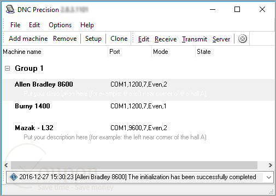Image resolution: width=276 pixels, height=196 pixels.
Task: Click the description under Allen Bradley 8600
Action: 115,94
